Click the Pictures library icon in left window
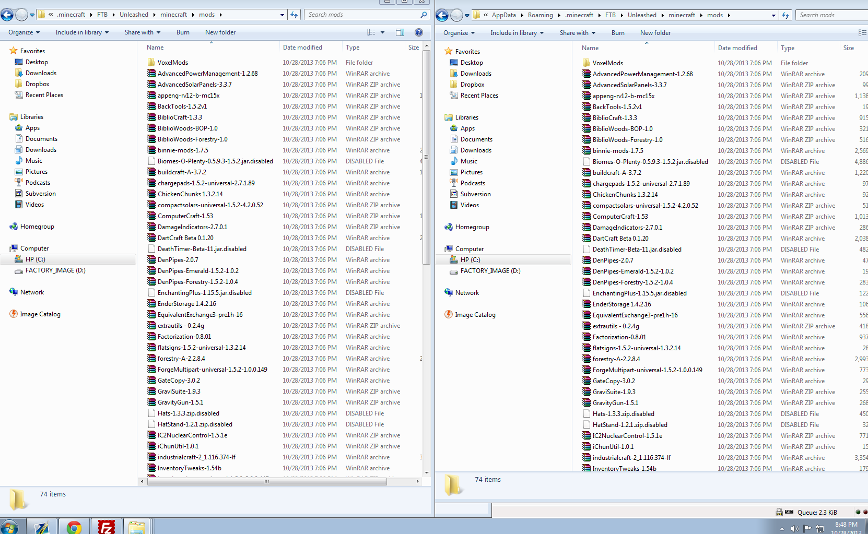Screen dimensions: 868x534 (x=19, y=172)
